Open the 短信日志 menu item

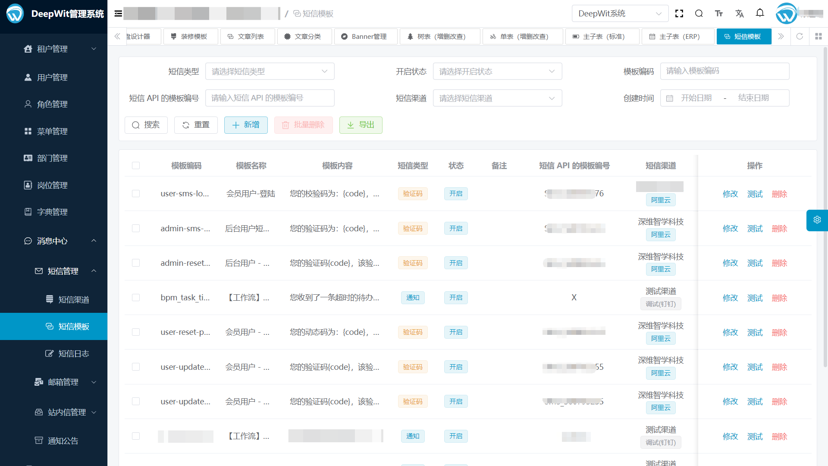coord(74,353)
